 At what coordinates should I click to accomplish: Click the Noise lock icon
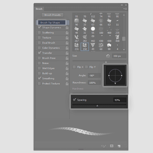tap(67, 63)
